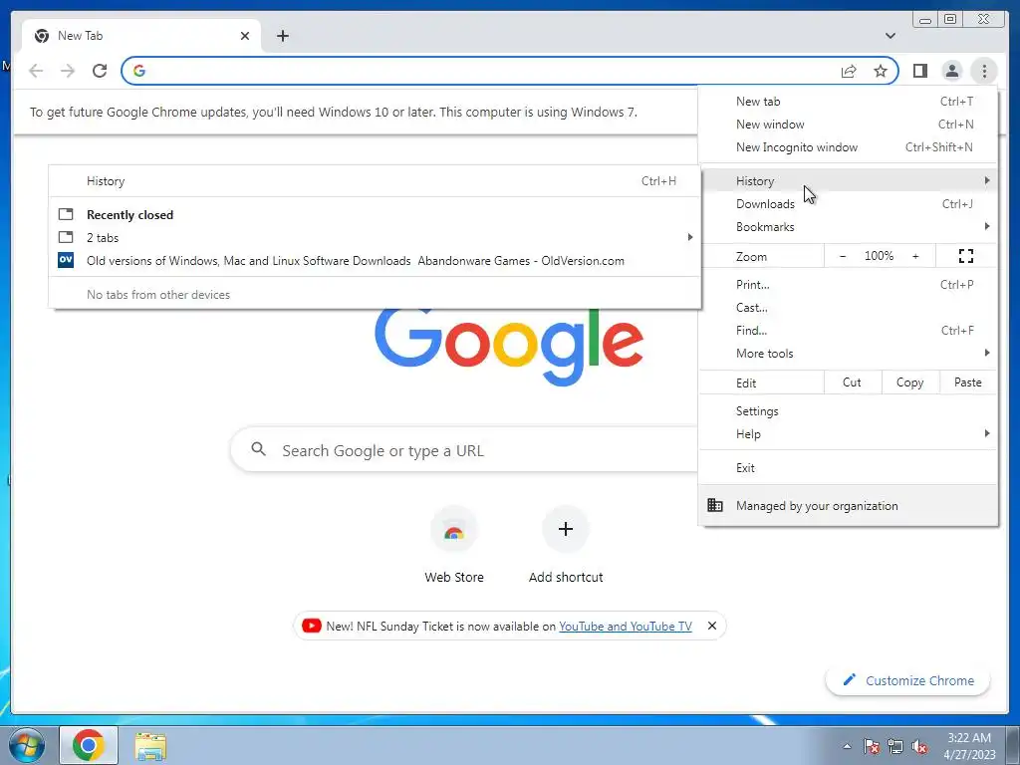Decrease zoom with the minus button
Viewport: 1020px width, 765px height.
coord(843,256)
